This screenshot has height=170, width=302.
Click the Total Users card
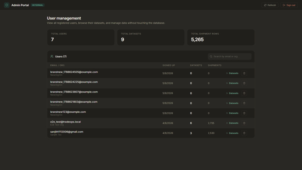click(x=81, y=37)
